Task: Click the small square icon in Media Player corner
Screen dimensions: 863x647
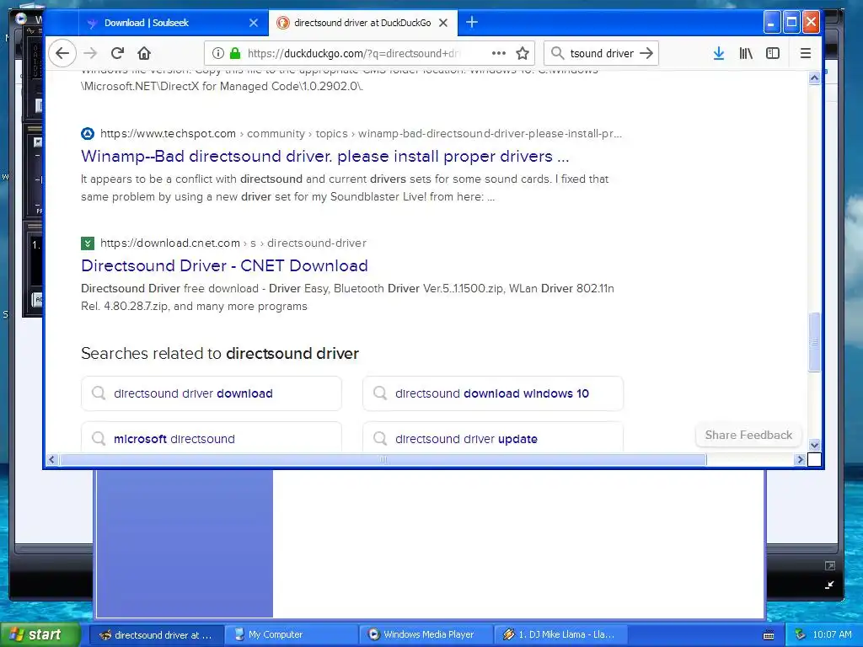Action: point(830,565)
